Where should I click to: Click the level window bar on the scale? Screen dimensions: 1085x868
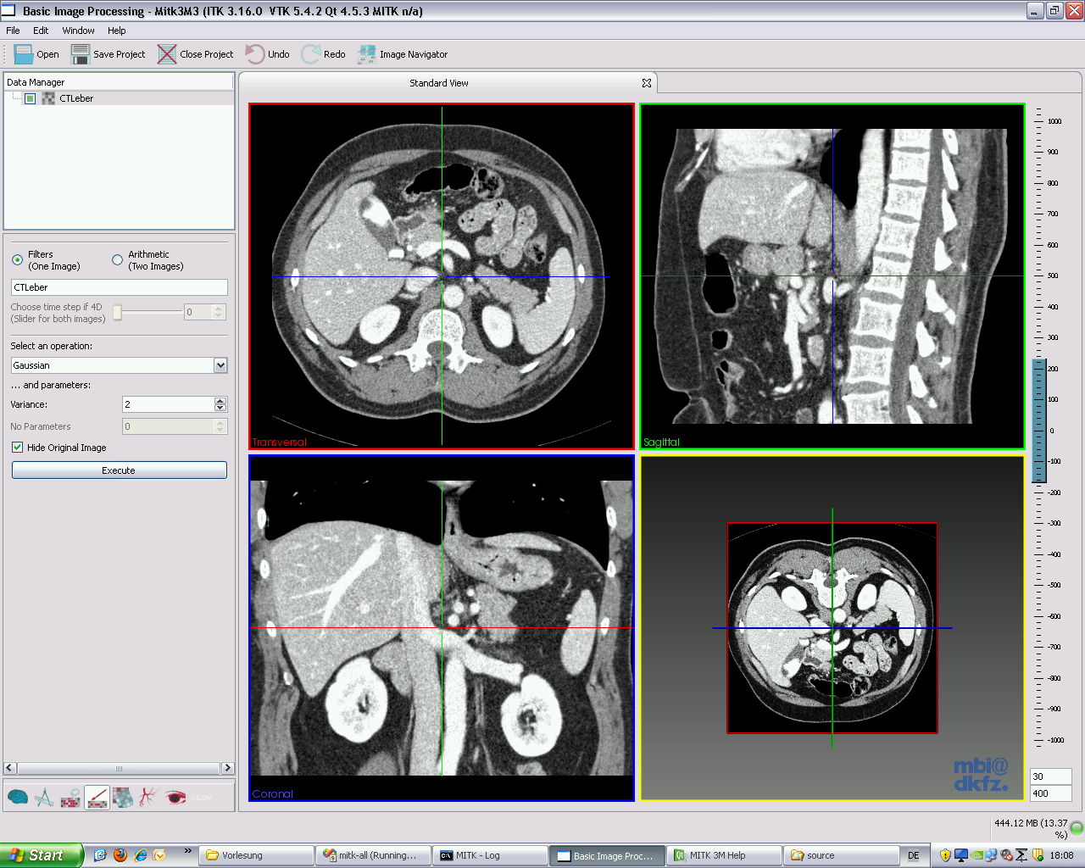pyautogui.click(x=1038, y=421)
